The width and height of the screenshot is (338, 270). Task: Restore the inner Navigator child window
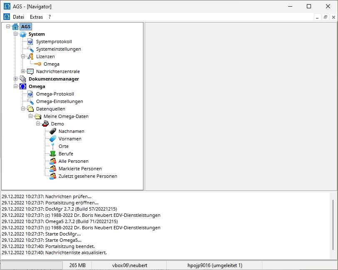click(326, 17)
